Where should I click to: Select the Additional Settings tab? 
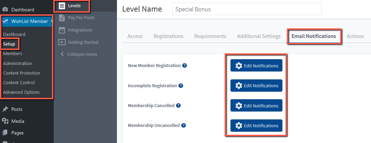point(259,36)
